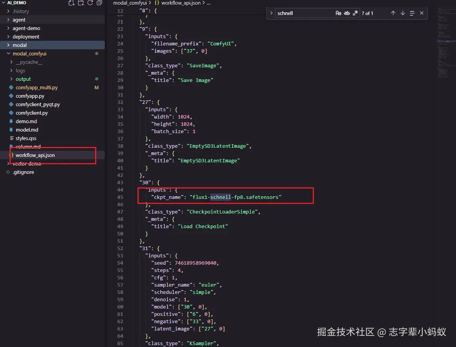Click markdown icon beside demo.md
456x347 pixels.
pos(11,121)
